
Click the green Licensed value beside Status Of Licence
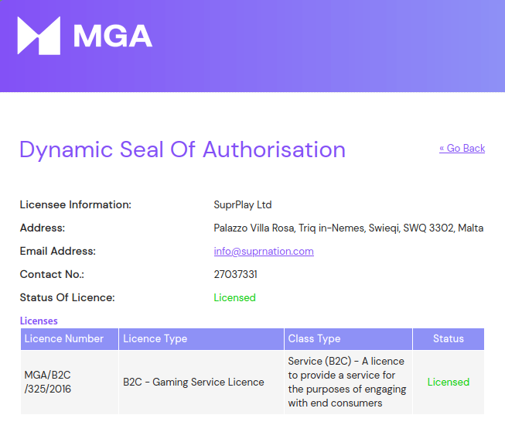coord(234,297)
